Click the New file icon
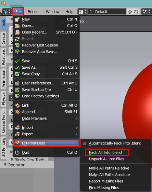Screen dimensions: 152x192 coord(17,19)
